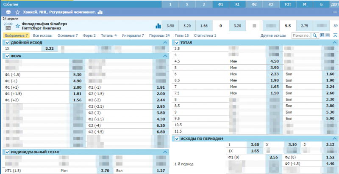This screenshot has width=339, height=174.
Task: Switch to single-column layout view
Action: tap(328, 36)
